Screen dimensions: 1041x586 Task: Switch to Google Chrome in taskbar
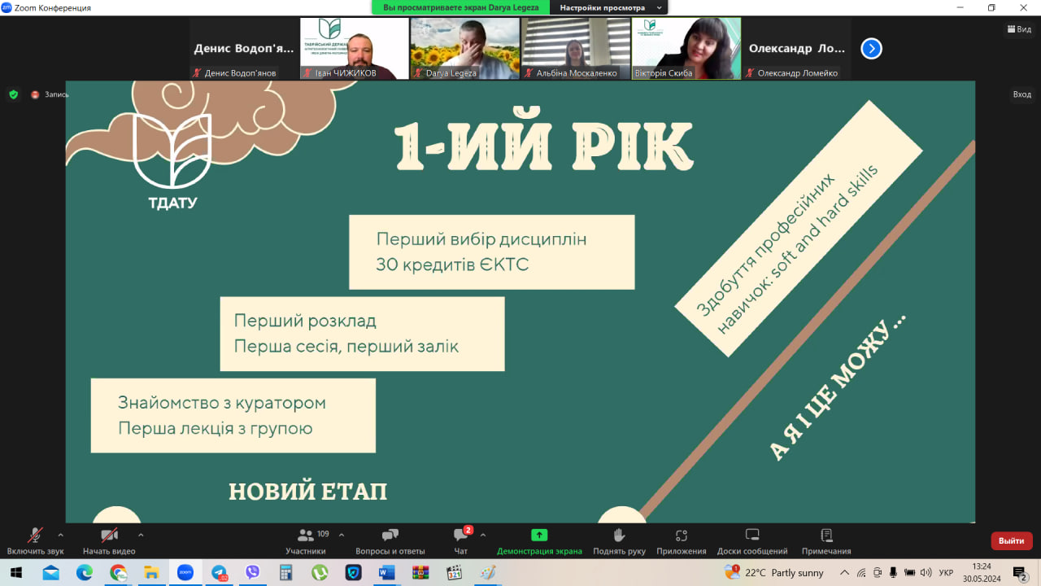coord(118,573)
